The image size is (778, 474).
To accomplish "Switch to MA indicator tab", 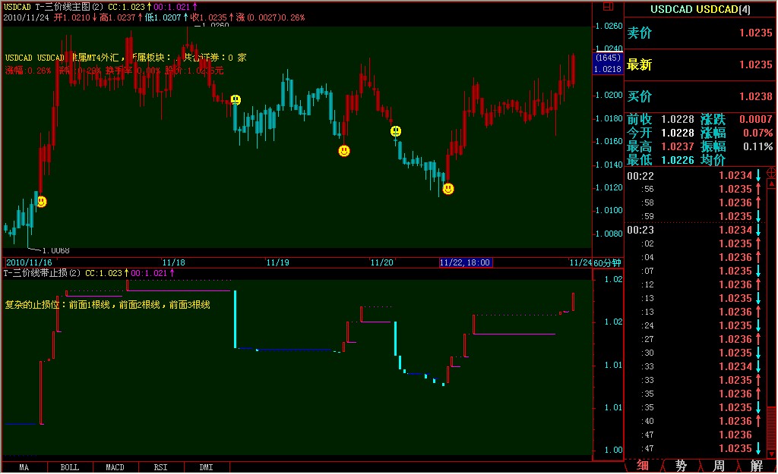I will click(24, 467).
